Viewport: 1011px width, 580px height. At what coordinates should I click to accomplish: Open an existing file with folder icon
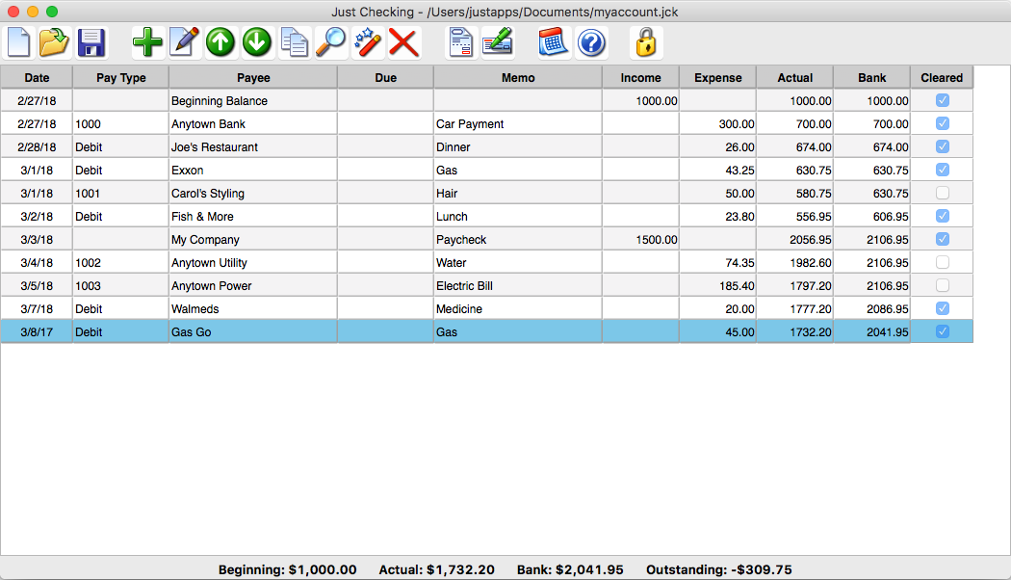point(54,42)
